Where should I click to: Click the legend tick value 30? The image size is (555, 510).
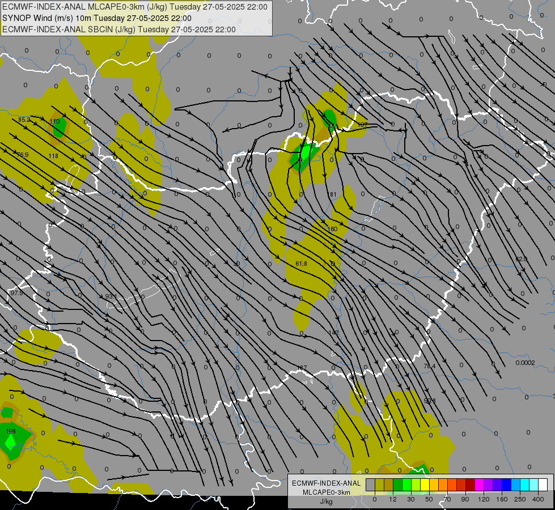(x=411, y=499)
